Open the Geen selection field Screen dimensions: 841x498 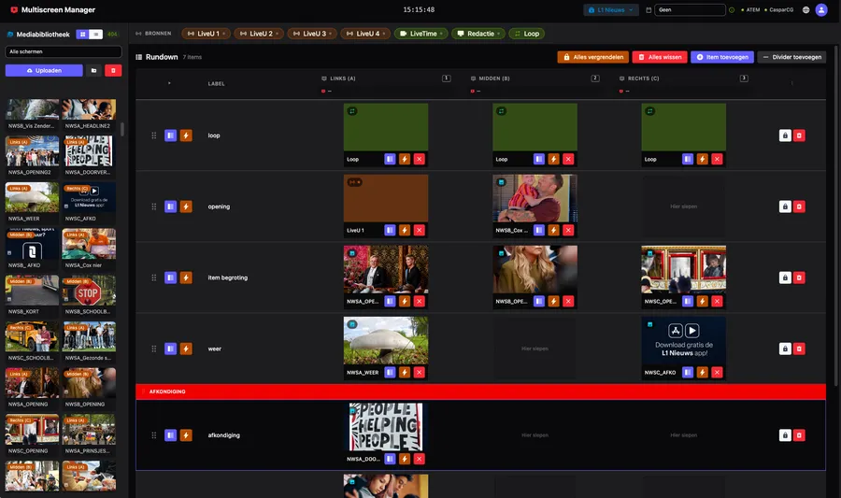pos(691,9)
